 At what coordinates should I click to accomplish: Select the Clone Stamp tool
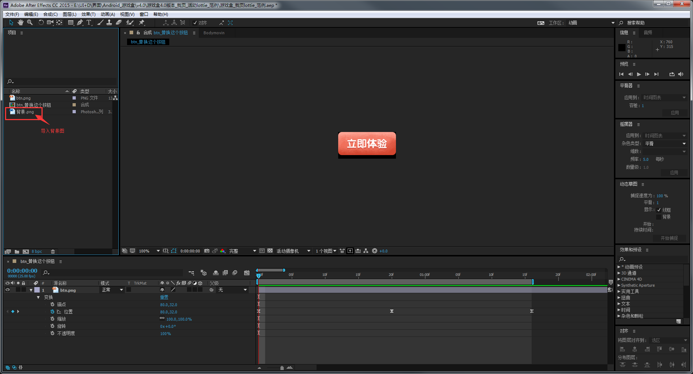click(109, 23)
